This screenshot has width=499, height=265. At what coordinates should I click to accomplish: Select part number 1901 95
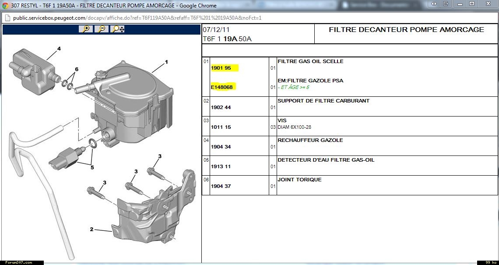[221, 68]
